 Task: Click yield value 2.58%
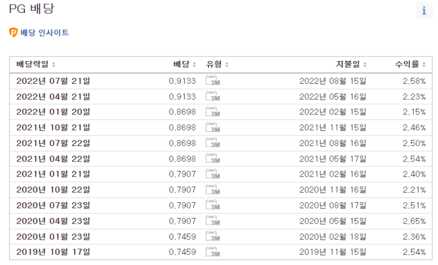pyautogui.click(x=414, y=81)
